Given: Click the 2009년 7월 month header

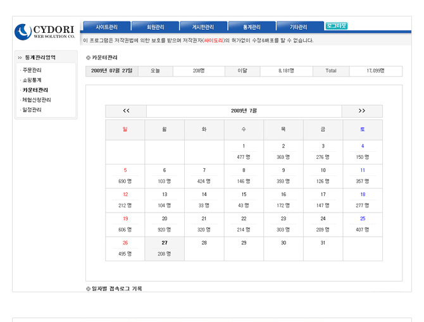Looking at the screenshot, I should [x=244, y=111].
